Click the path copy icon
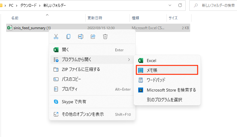Viewport: 237px width, 137px height. click(x=56, y=79)
